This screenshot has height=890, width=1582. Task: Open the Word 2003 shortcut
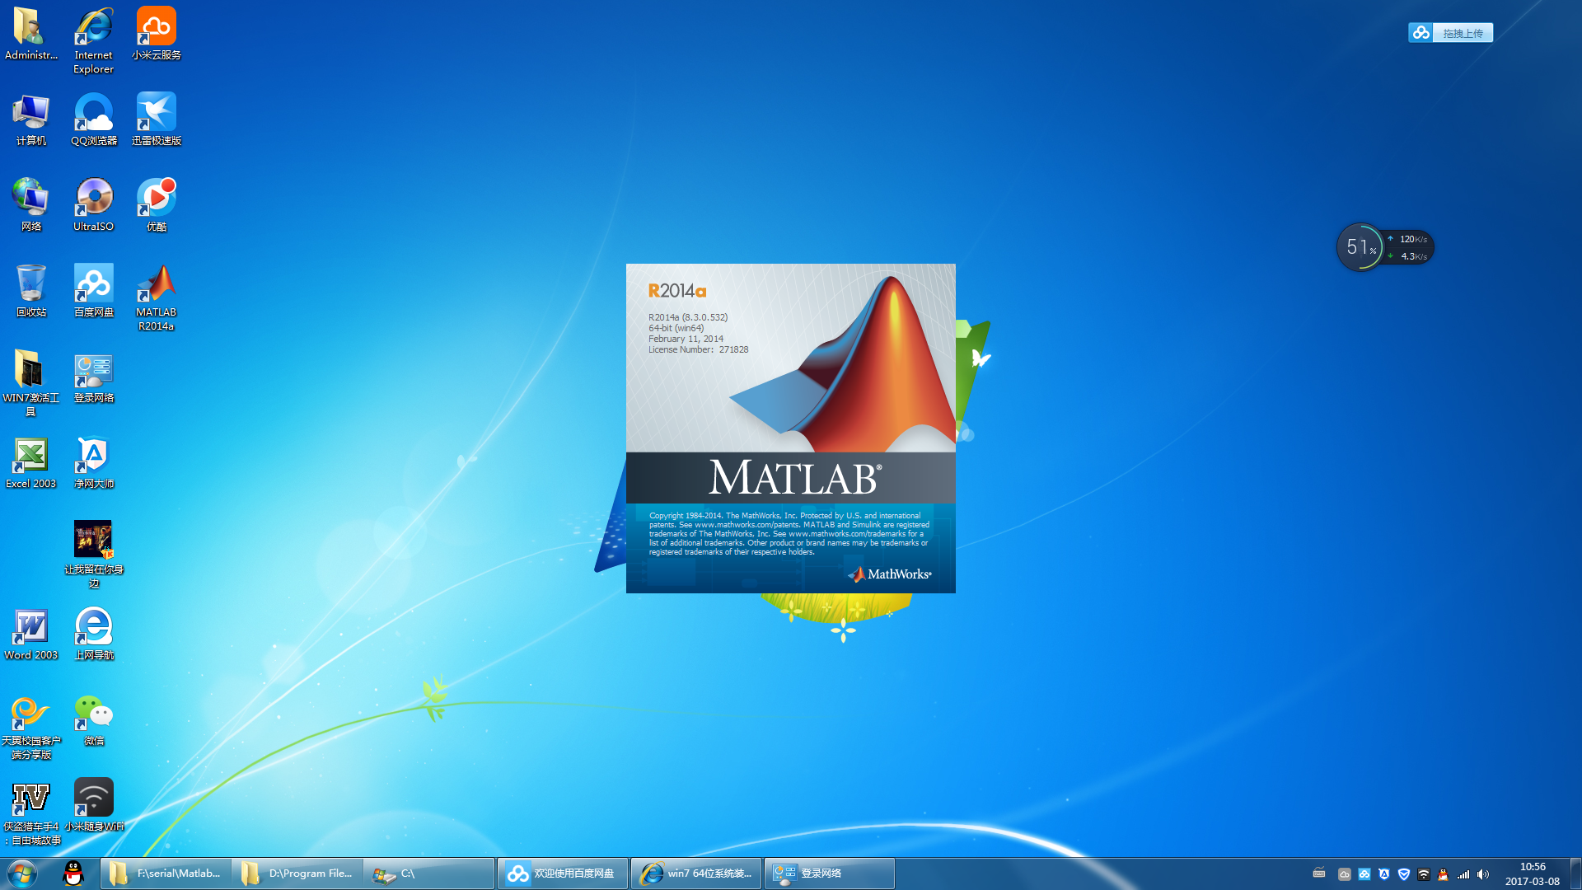click(31, 634)
